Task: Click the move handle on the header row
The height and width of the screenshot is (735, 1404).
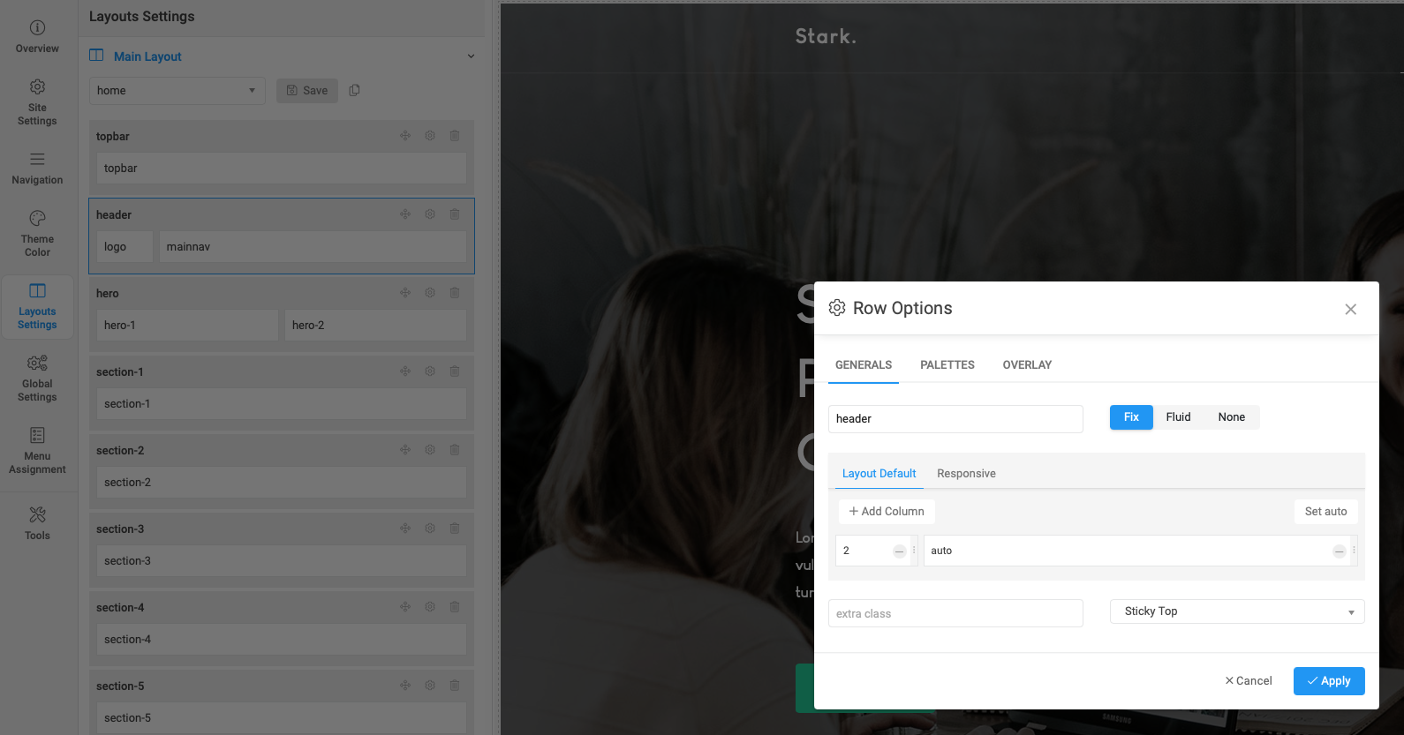Action: 405,214
